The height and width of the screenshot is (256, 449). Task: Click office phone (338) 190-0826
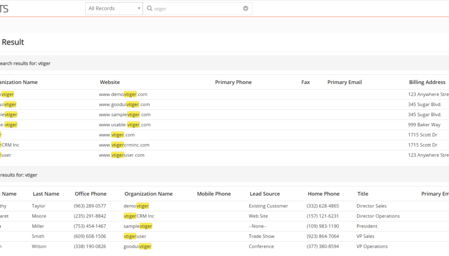[90, 246]
